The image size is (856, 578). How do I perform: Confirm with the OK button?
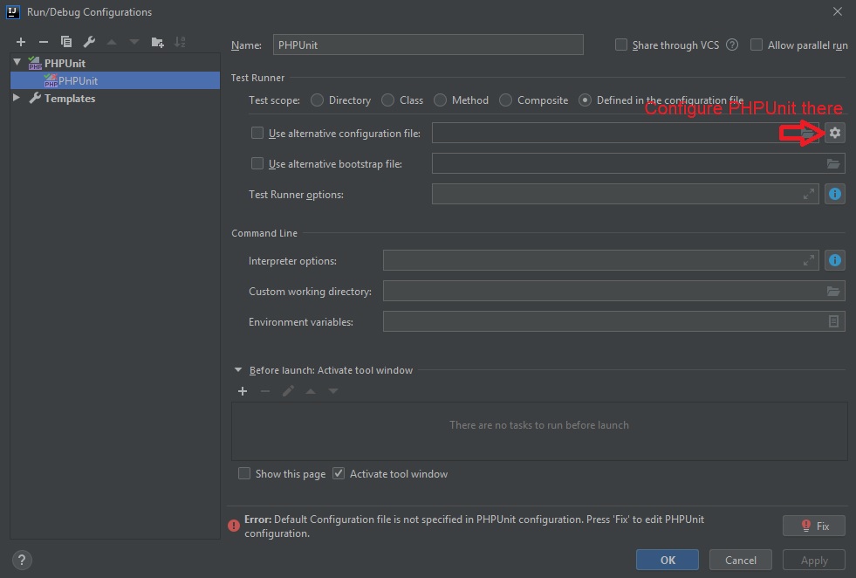pyautogui.click(x=668, y=560)
